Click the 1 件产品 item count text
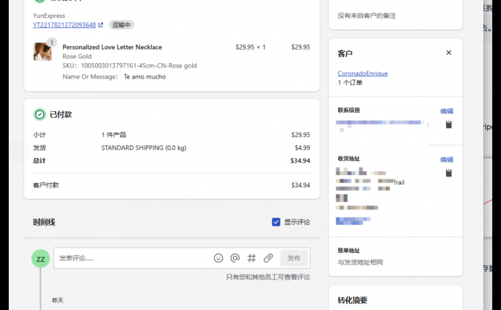 click(113, 135)
